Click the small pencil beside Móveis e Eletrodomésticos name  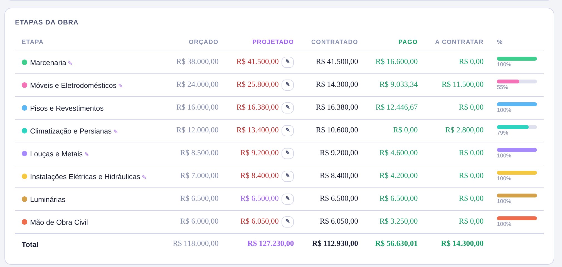(120, 86)
